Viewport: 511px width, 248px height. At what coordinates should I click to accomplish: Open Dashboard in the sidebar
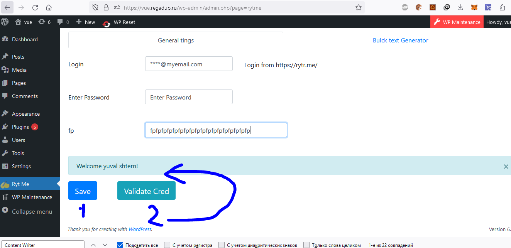25,39
